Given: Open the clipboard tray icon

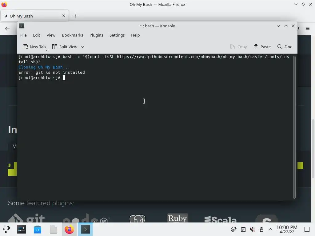Looking at the screenshot, I should tap(243, 229).
